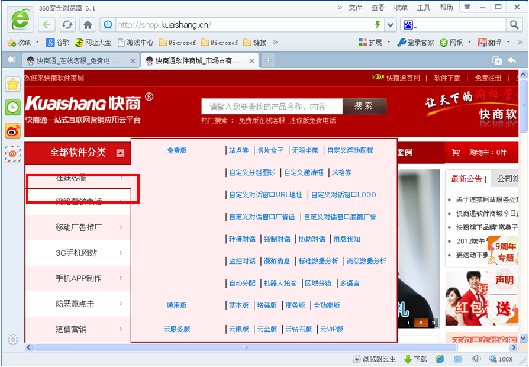Open the 收藏 dropdown in the bookmarks bar
529x367 pixels.
(x=37, y=42)
